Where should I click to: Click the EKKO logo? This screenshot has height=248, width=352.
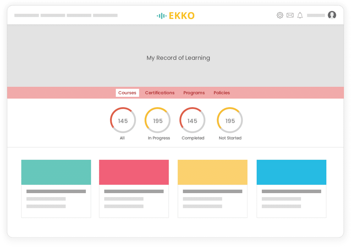coord(176,16)
